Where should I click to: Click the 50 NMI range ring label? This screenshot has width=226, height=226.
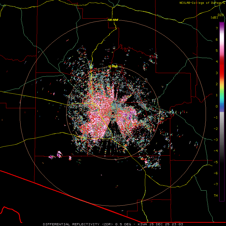[113, 67]
